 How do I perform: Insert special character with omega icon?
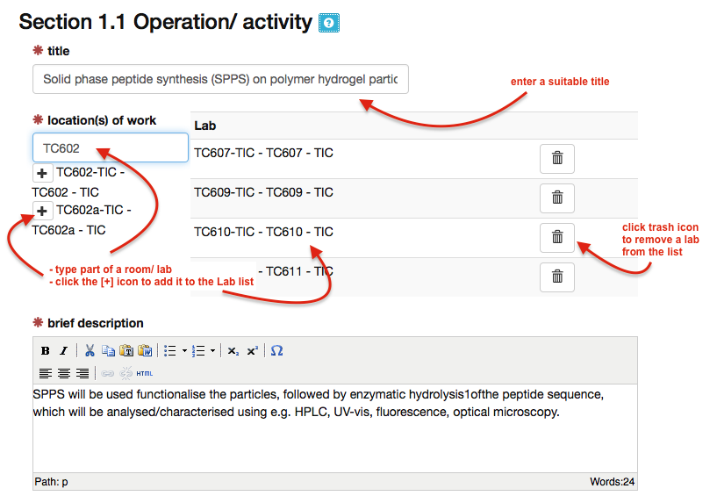(277, 351)
